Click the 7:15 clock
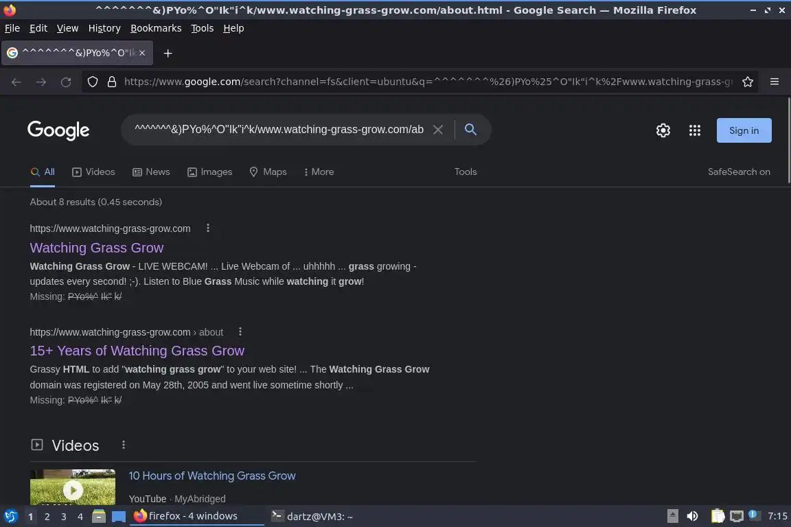The height and width of the screenshot is (527, 791). coord(777,516)
